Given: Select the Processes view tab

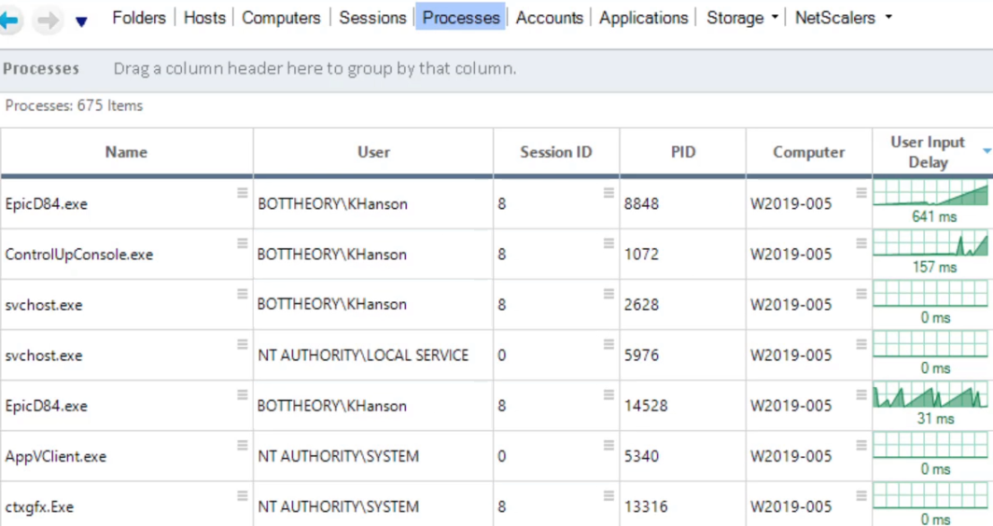Looking at the screenshot, I should (x=460, y=18).
